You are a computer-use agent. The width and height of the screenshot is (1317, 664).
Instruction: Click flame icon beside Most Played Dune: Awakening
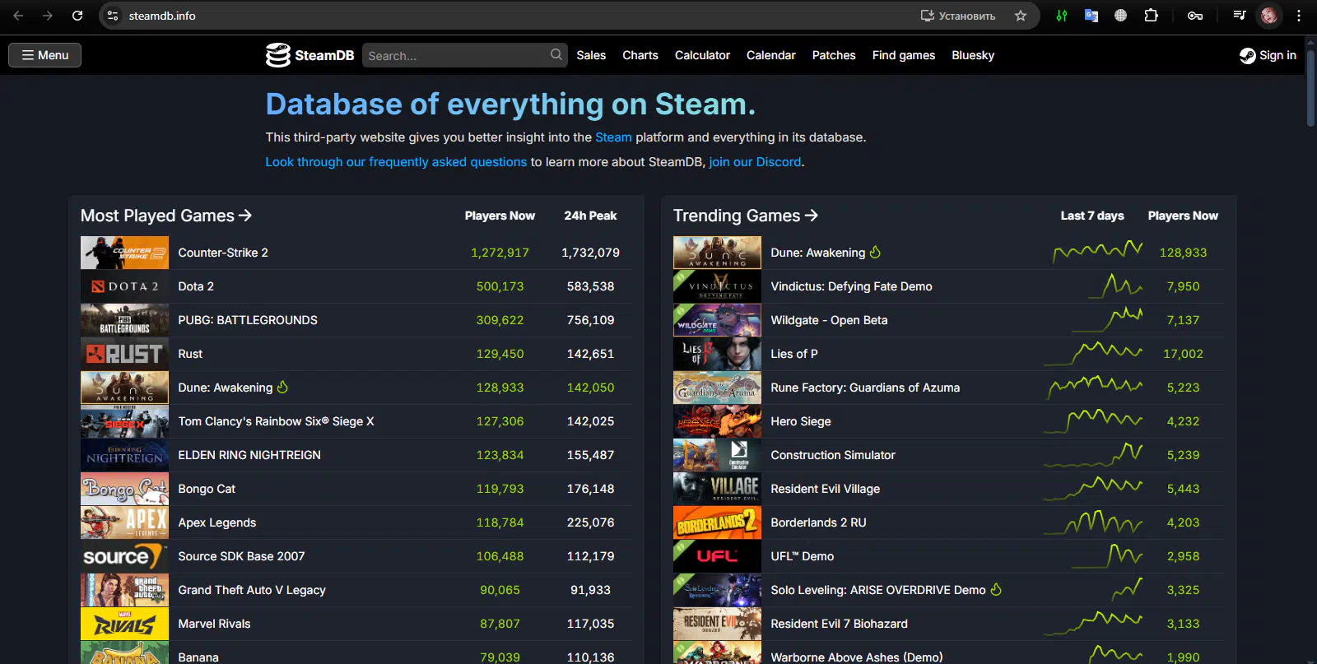(282, 387)
